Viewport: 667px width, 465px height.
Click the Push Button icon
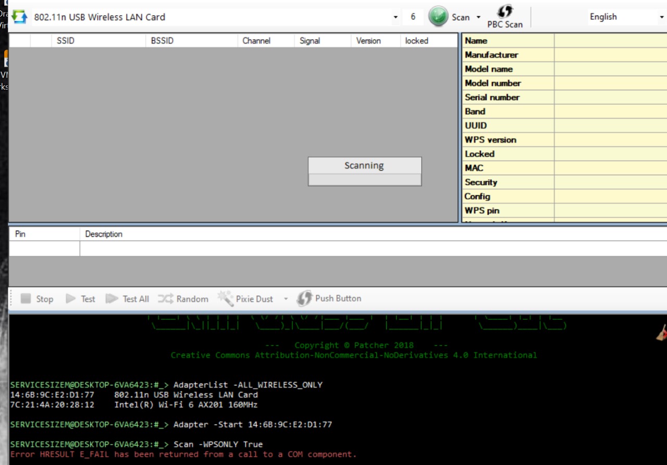[x=304, y=298]
